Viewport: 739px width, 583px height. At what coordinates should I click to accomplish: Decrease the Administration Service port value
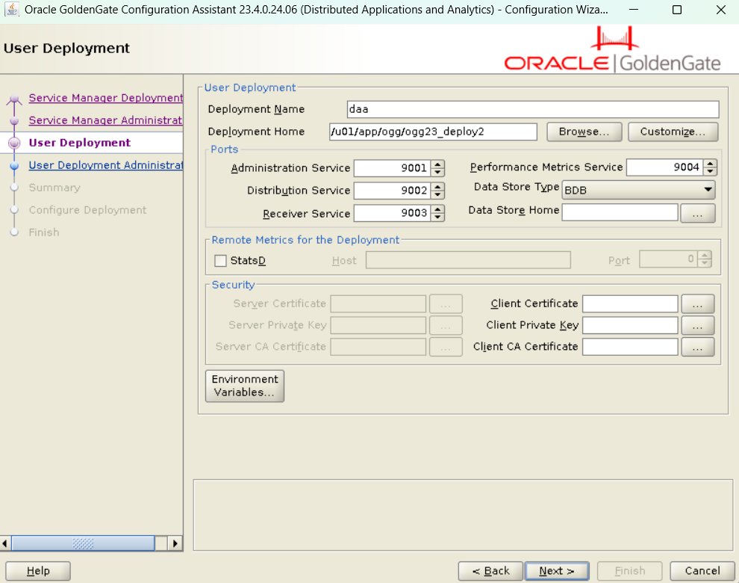438,172
